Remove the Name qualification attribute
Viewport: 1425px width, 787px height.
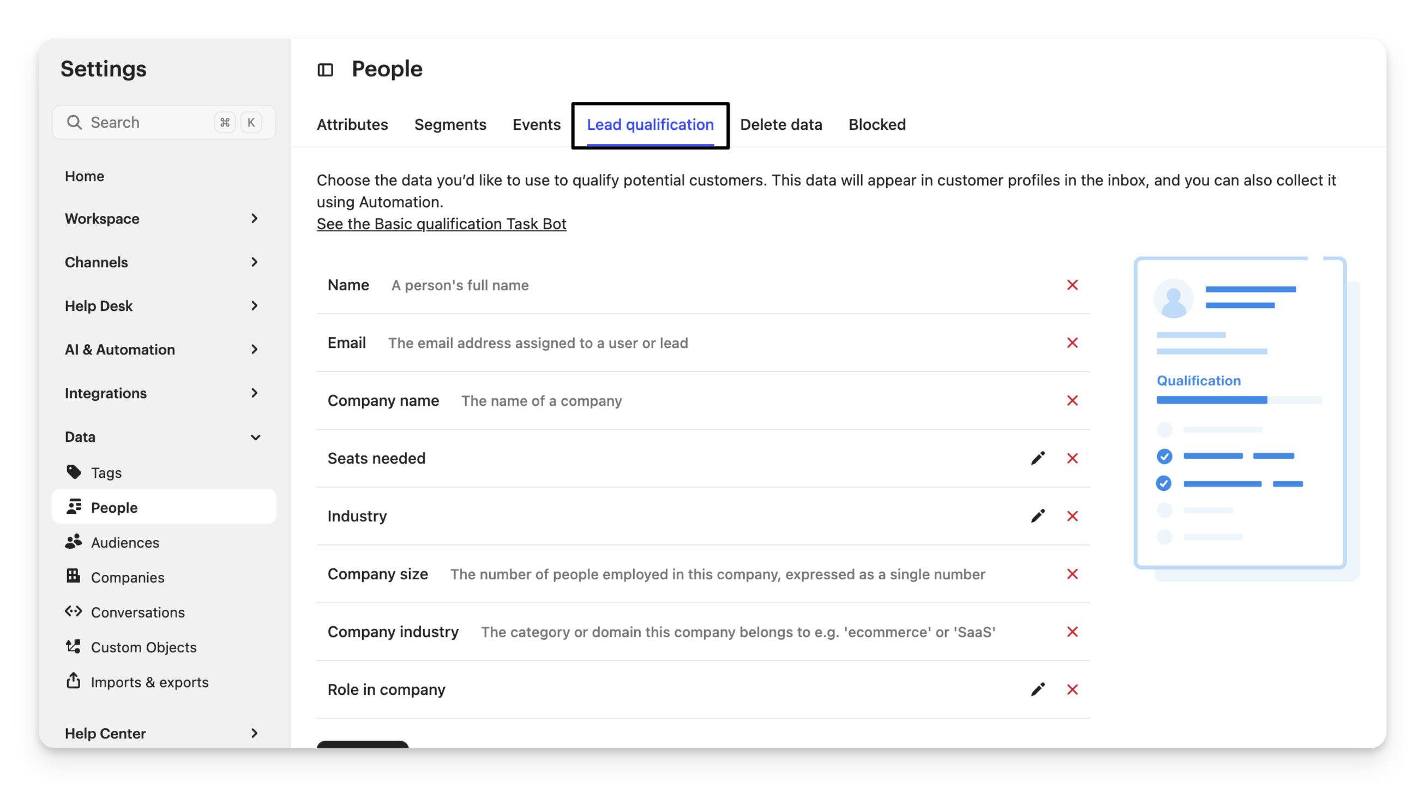point(1072,285)
